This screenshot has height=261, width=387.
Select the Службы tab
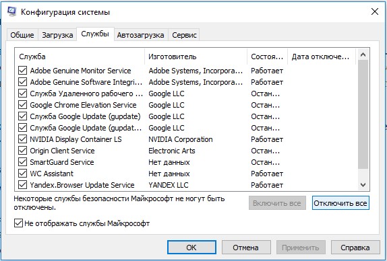95,34
